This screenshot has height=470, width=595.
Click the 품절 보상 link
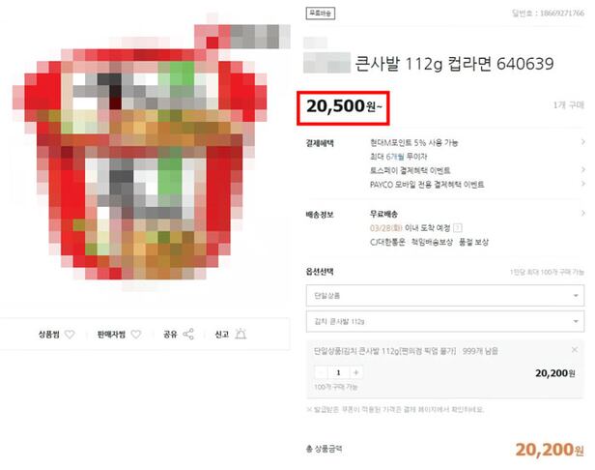[473, 242]
